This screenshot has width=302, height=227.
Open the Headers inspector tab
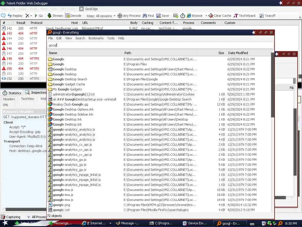(x=9, y=99)
